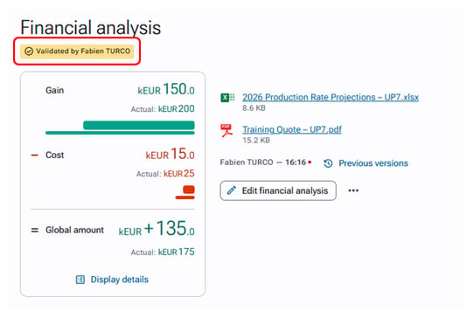473x318 pixels.
Task: Click the Validated by Fabien TURCO badge
Action: point(77,52)
